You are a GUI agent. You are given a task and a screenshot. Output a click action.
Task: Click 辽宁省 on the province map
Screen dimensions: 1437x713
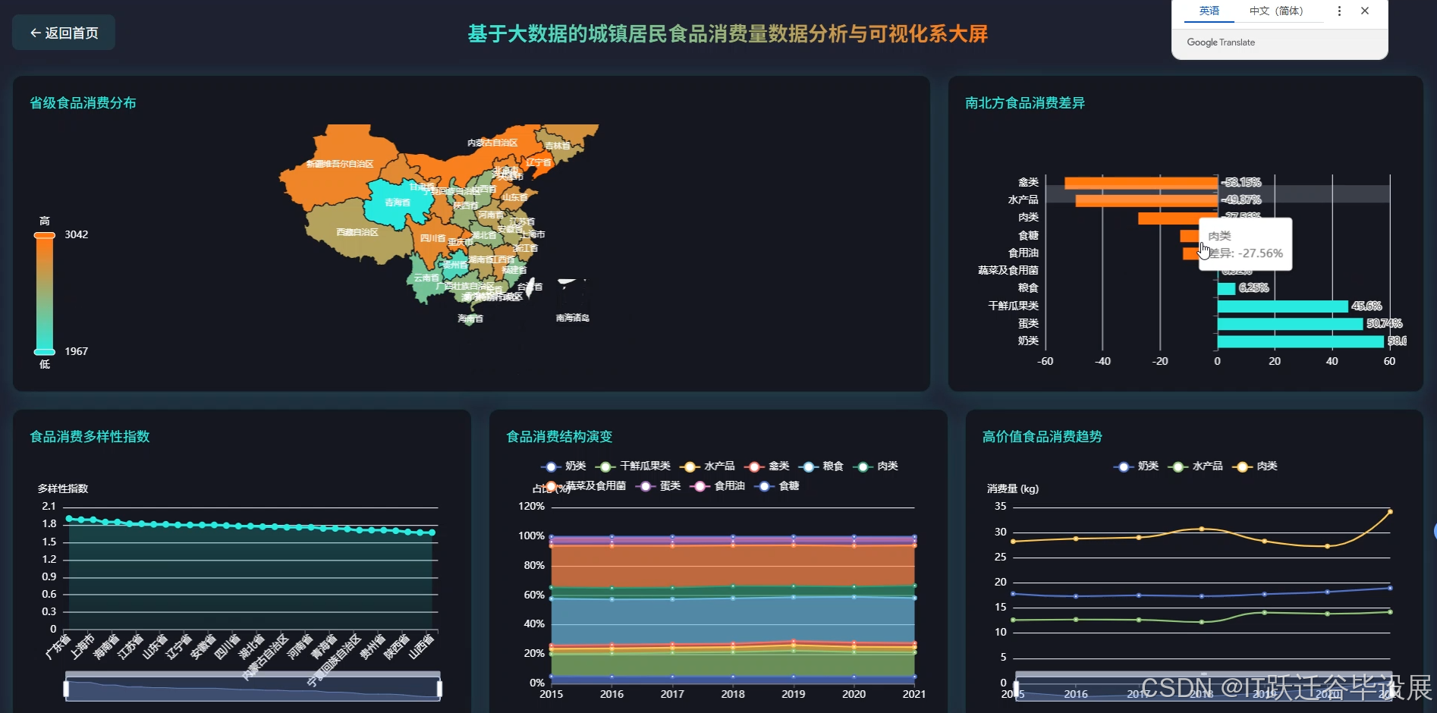pyautogui.click(x=538, y=162)
